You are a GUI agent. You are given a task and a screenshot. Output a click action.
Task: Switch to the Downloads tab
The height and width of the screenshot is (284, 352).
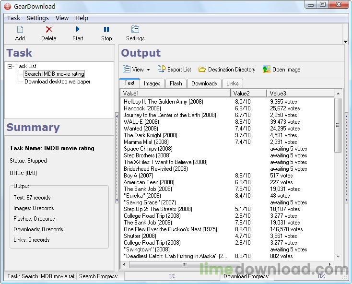204,83
